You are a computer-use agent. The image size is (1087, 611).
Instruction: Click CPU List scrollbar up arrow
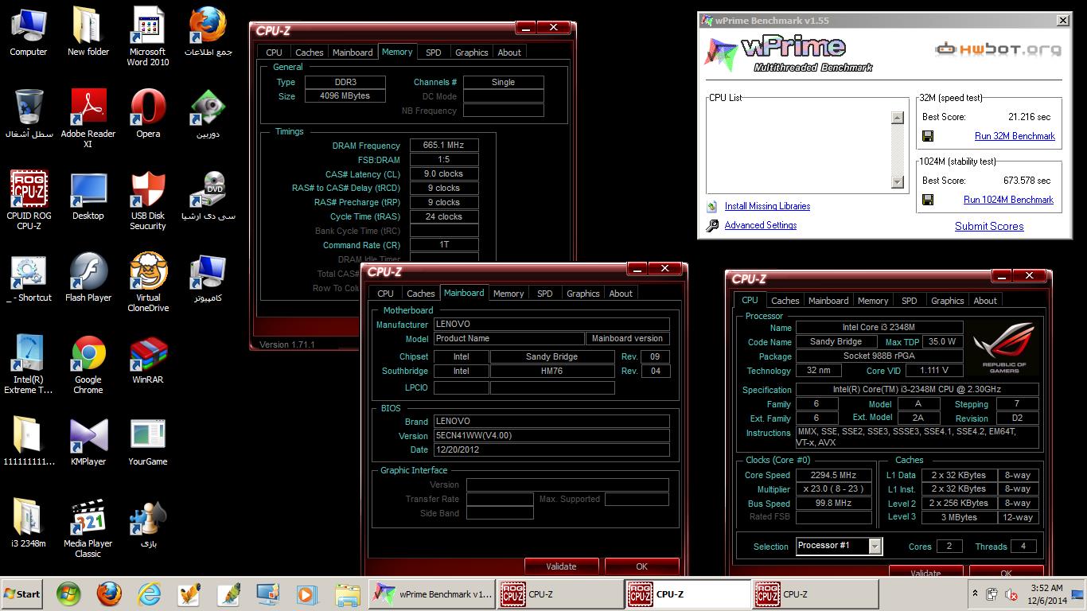pos(898,118)
